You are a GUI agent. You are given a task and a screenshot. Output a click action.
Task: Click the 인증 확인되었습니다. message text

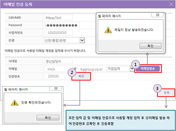pos(36,102)
